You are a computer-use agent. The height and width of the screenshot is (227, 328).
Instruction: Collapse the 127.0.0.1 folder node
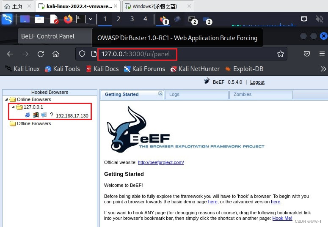tap(13, 107)
